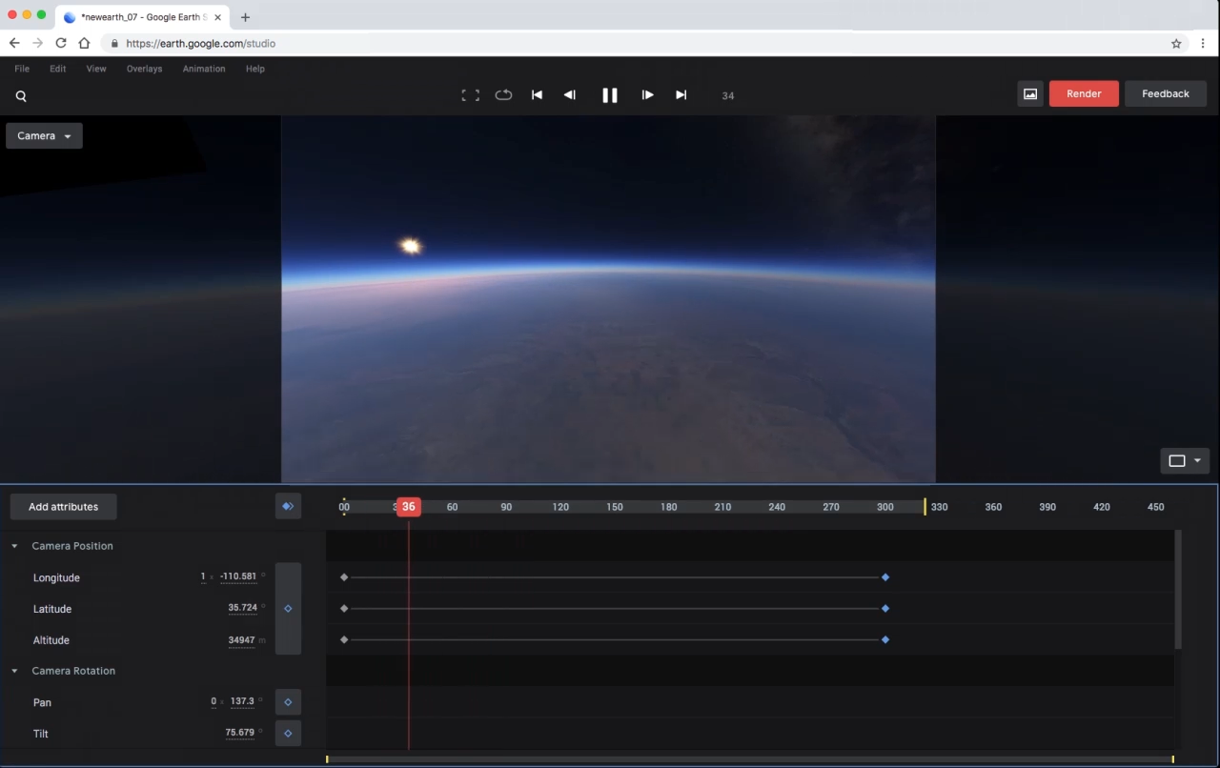Open the search tool with the magnifying glass
Viewport: 1220px width, 768px height.
pos(21,95)
